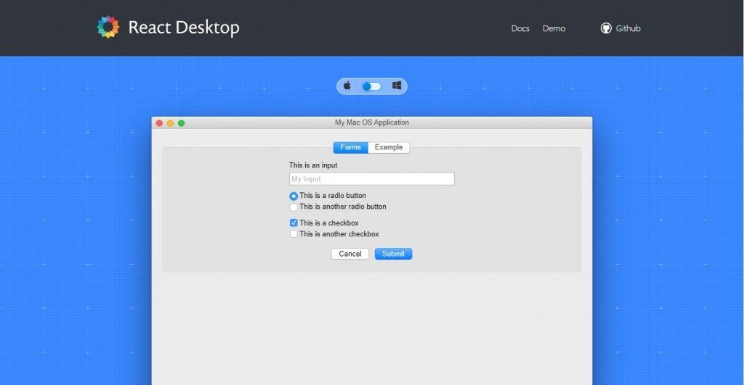The height and width of the screenshot is (385, 744).
Task: Select 'This is a radio button'
Action: [x=294, y=196]
